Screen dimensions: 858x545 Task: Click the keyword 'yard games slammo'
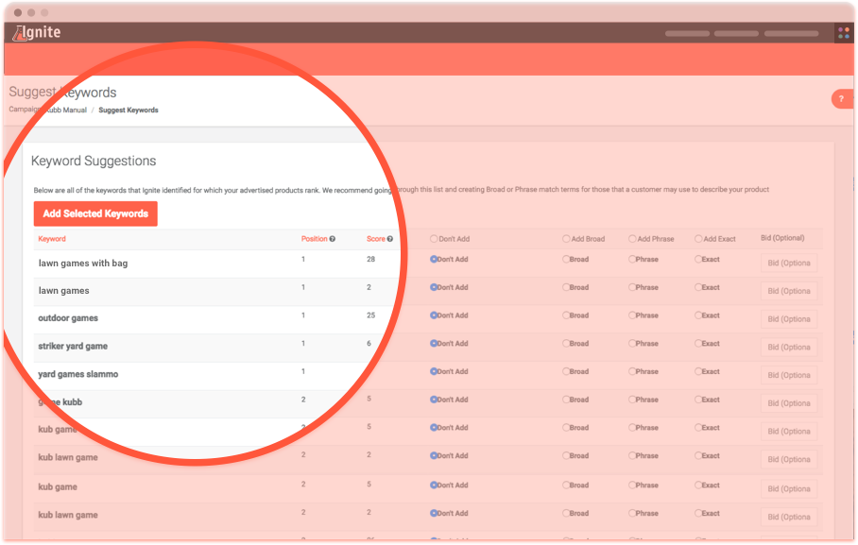tap(78, 374)
